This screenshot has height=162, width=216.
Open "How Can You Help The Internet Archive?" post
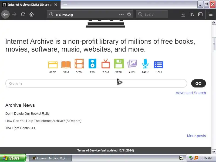coord(43,121)
